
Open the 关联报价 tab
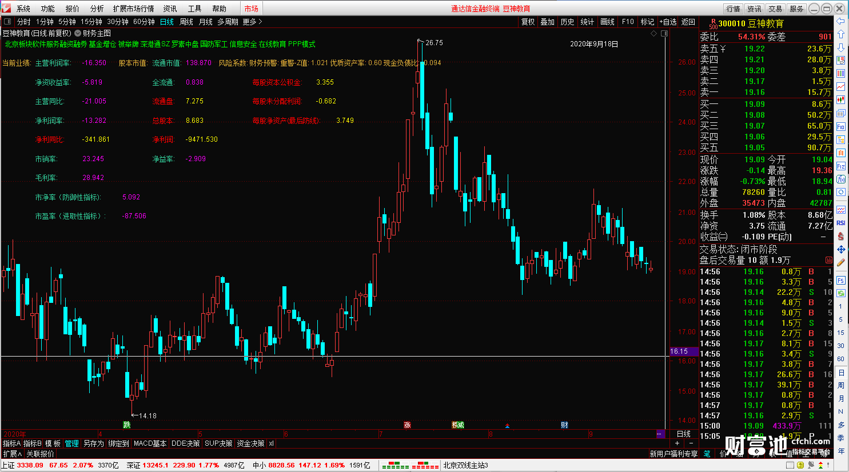(40, 454)
